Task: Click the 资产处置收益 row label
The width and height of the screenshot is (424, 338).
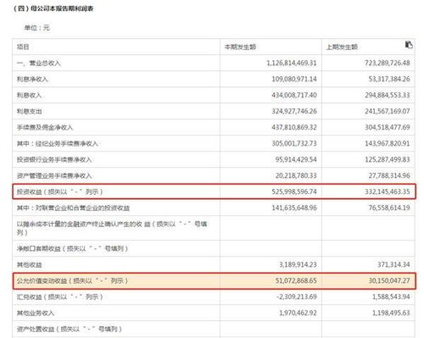Action: click(70, 329)
